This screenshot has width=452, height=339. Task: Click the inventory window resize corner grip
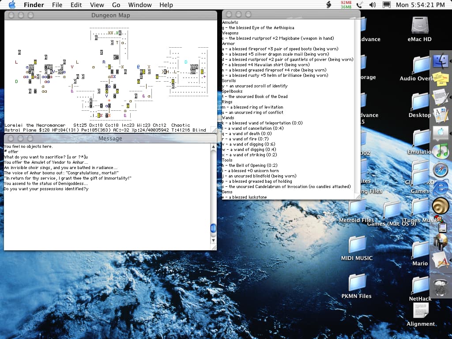[358, 196]
